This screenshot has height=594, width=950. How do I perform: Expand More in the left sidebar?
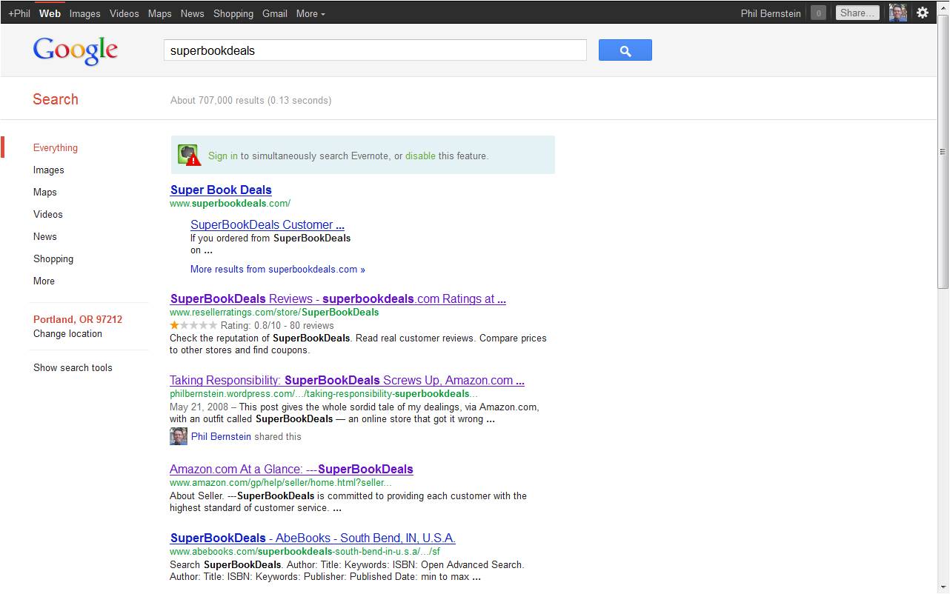pos(44,281)
